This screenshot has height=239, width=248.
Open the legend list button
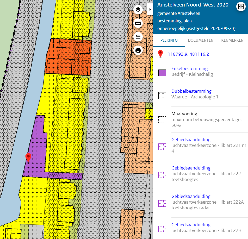click(x=138, y=37)
